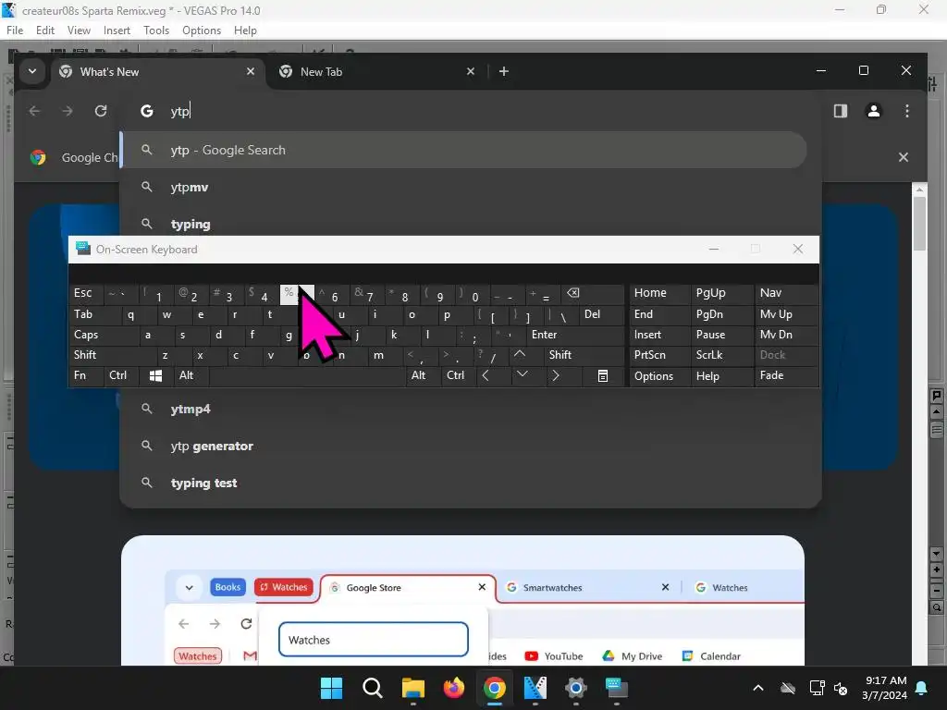Open Settings gear from taskbar
The width and height of the screenshot is (947, 710).
tap(575, 688)
